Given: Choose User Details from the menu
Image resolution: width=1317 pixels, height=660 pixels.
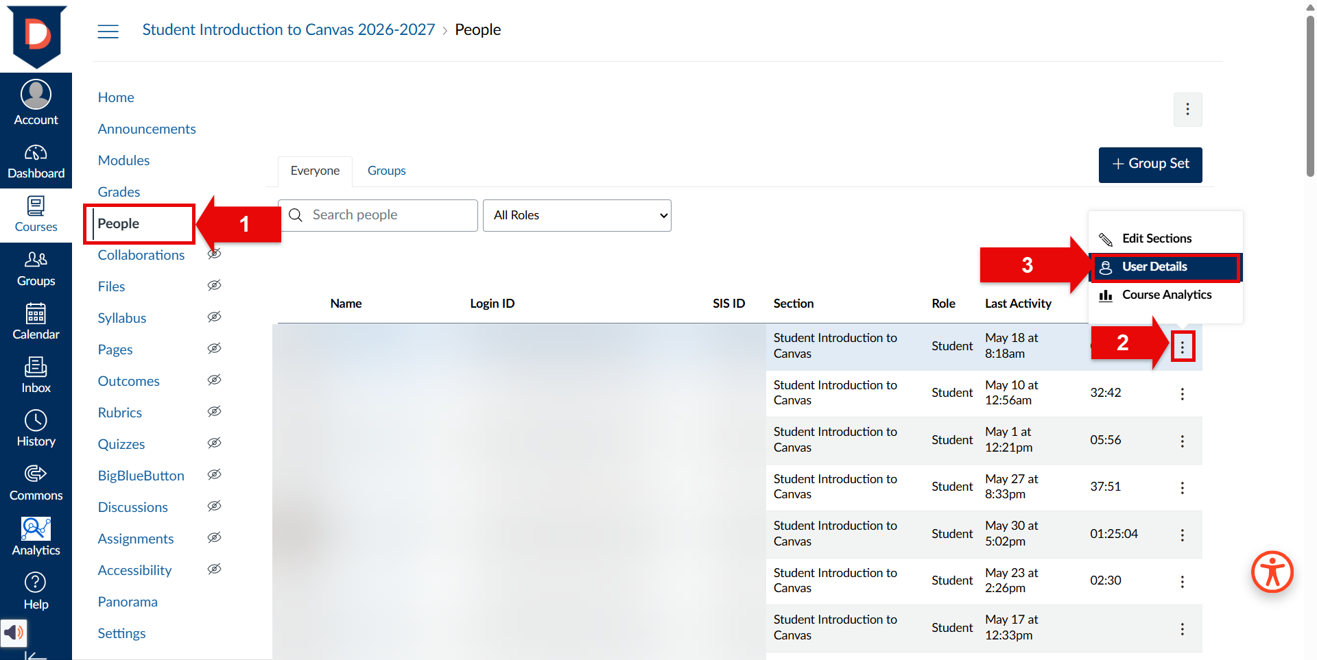Looking at the screenshot, I should point(1165,267).
